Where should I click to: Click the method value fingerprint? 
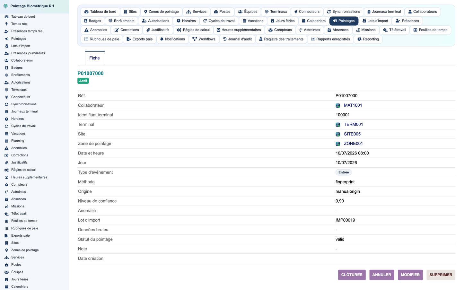[x=345, y=182]
